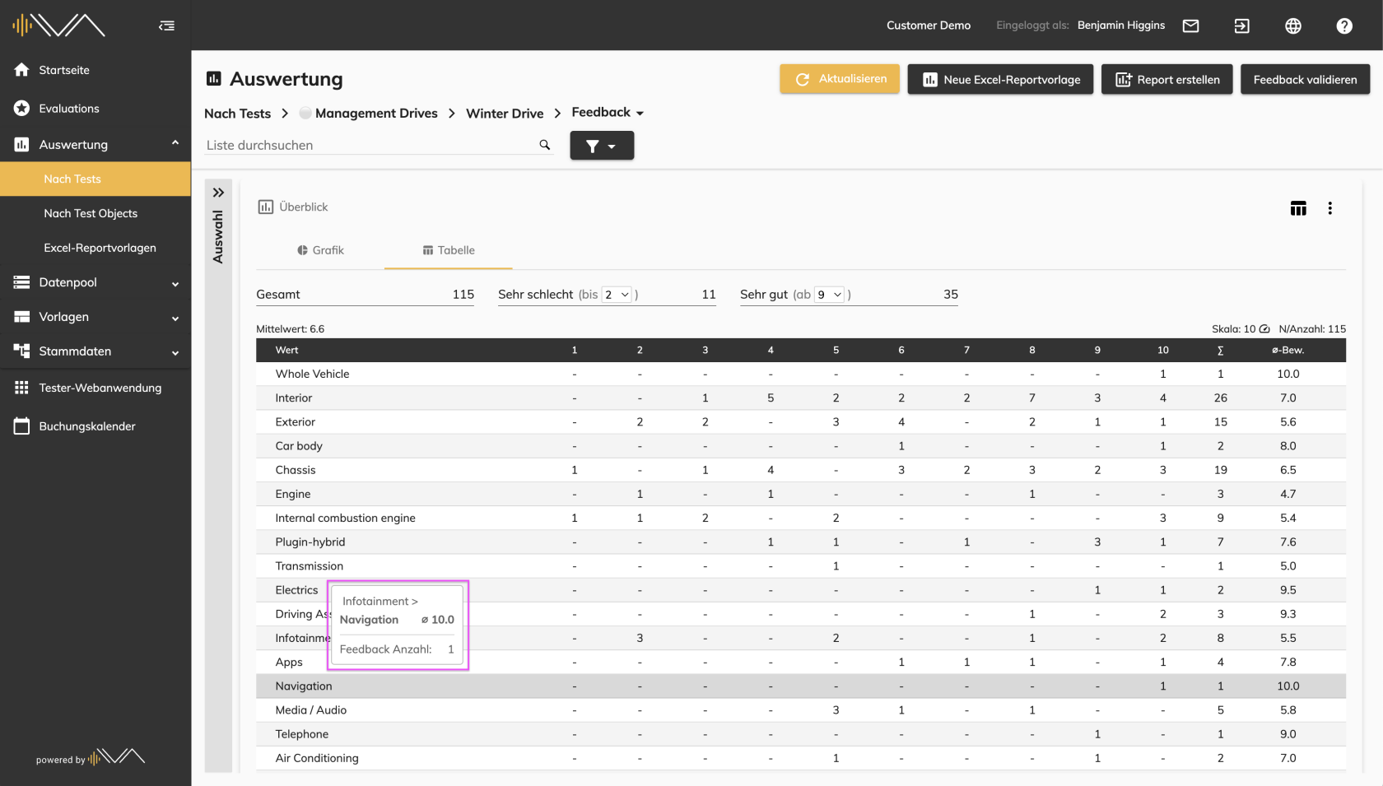Click Neue Excel-Reportvorlage button
The width and height of the screenshot is (1383, 786).
1000,79
